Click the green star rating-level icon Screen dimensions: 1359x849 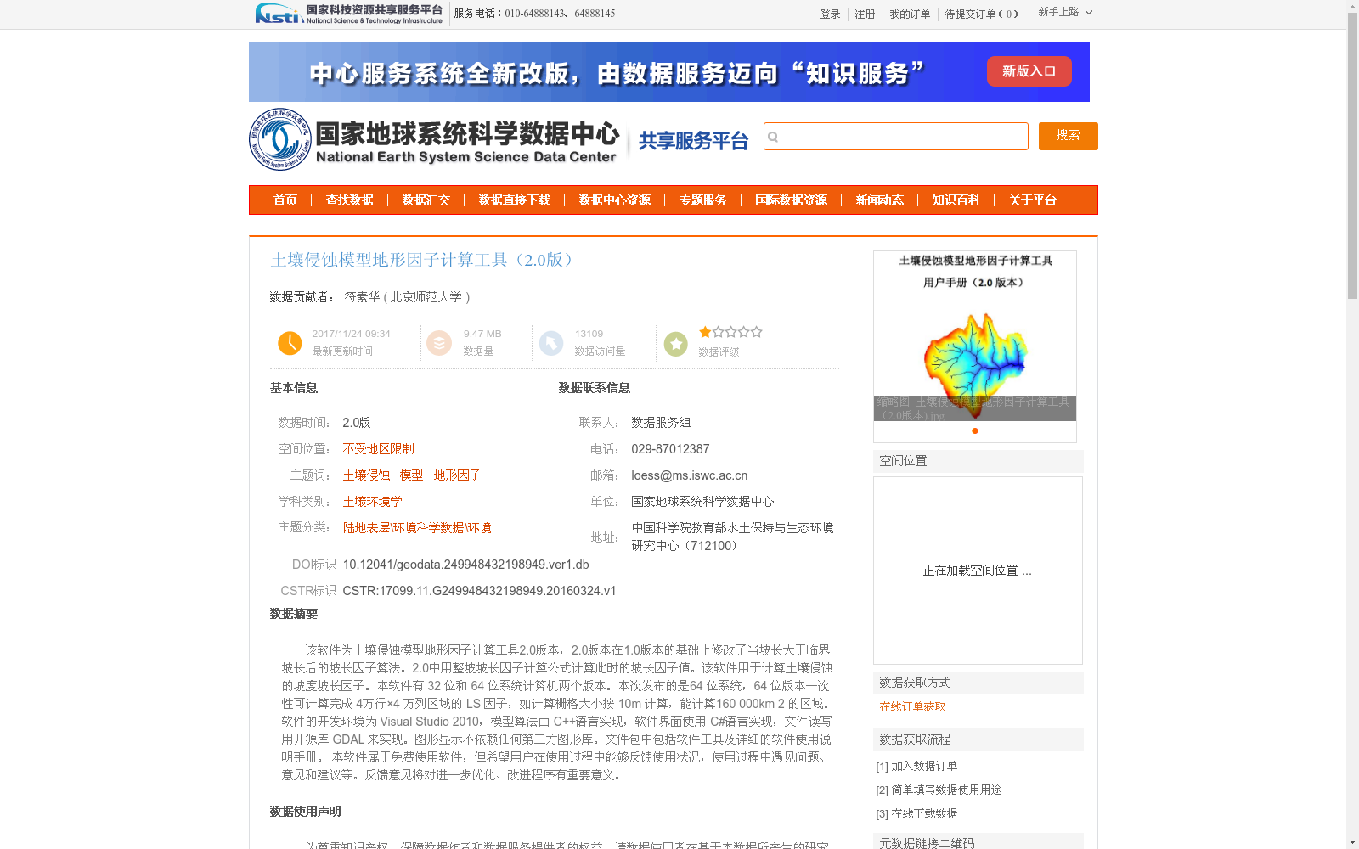point(676,344)
